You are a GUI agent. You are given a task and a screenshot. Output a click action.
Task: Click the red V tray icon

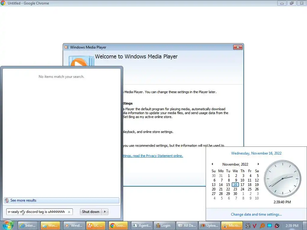(255, 226)
